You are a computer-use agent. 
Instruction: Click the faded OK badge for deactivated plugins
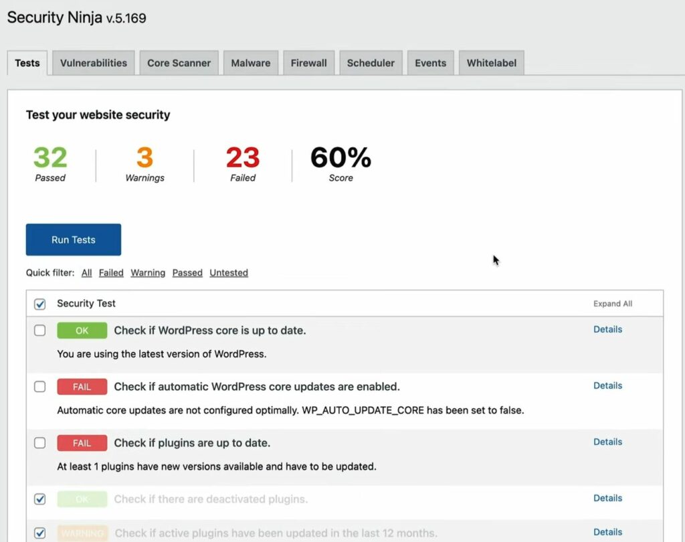coord(82,499)
